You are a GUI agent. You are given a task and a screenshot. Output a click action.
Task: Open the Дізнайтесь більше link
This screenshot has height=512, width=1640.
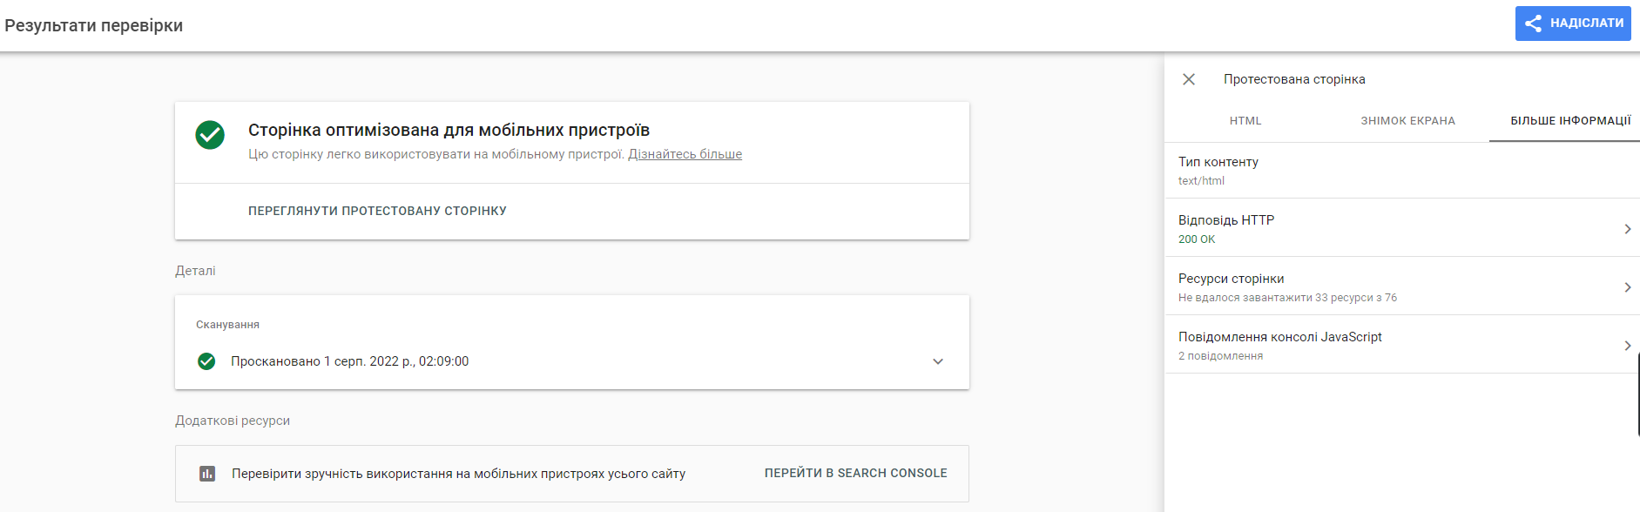coord(685,153)
